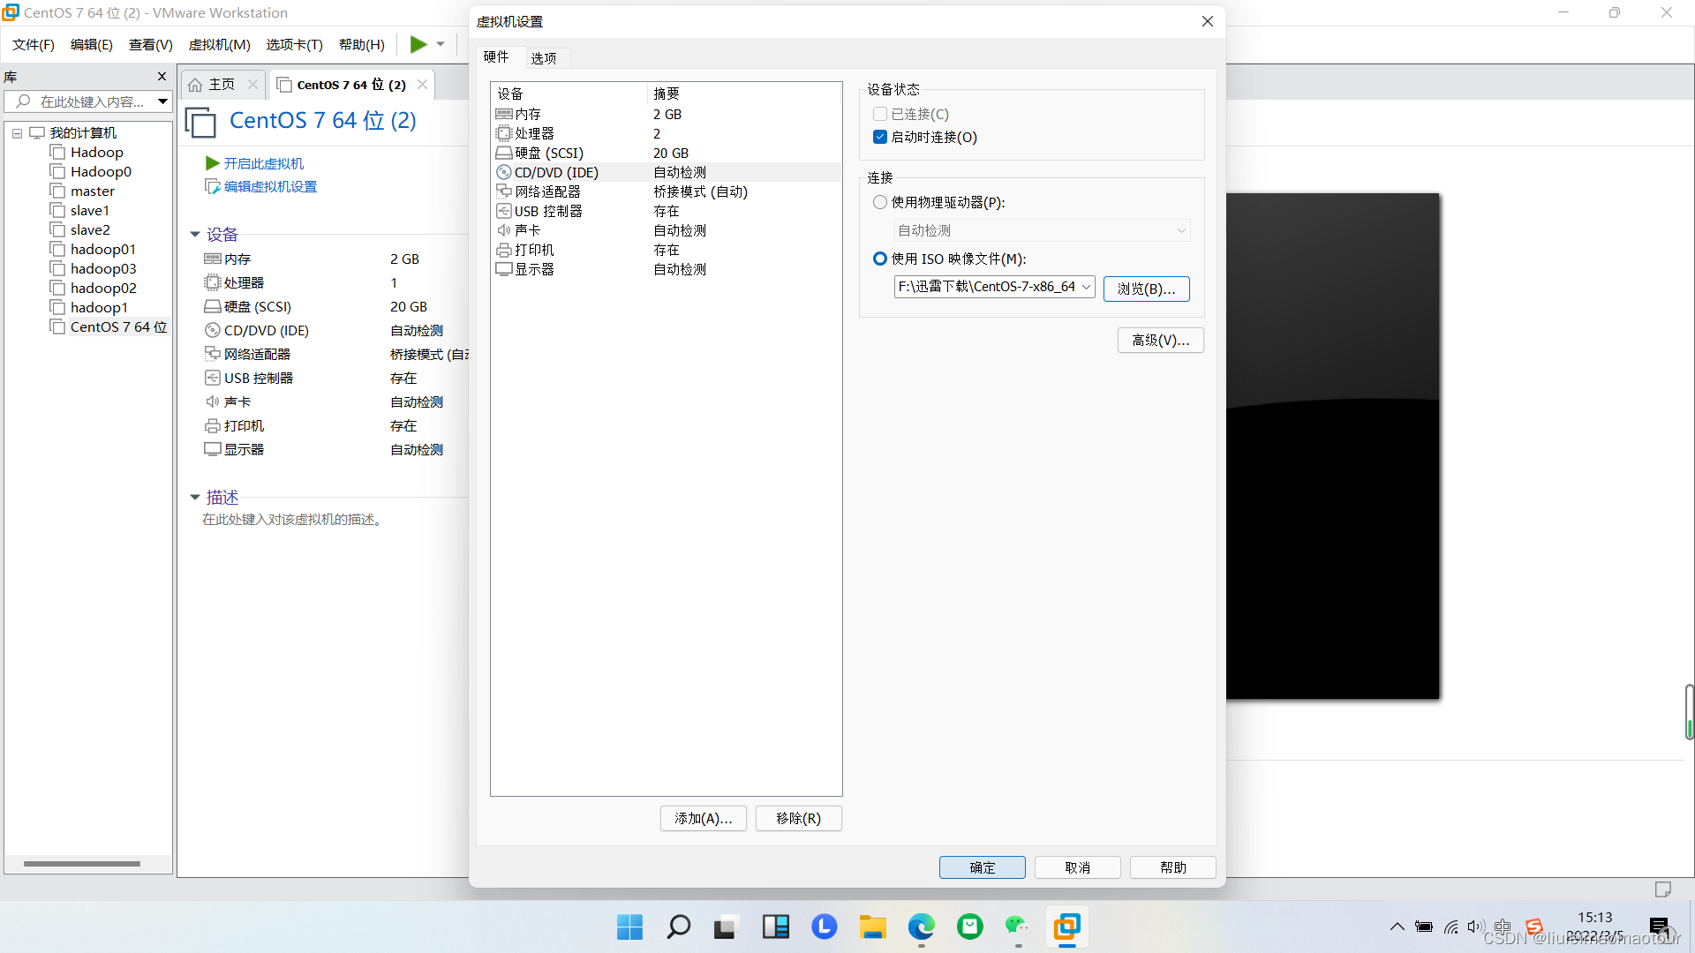This screenshot has height=953, width=1695.
Task: Click the 浏览(B) button
Action: 1146,289
